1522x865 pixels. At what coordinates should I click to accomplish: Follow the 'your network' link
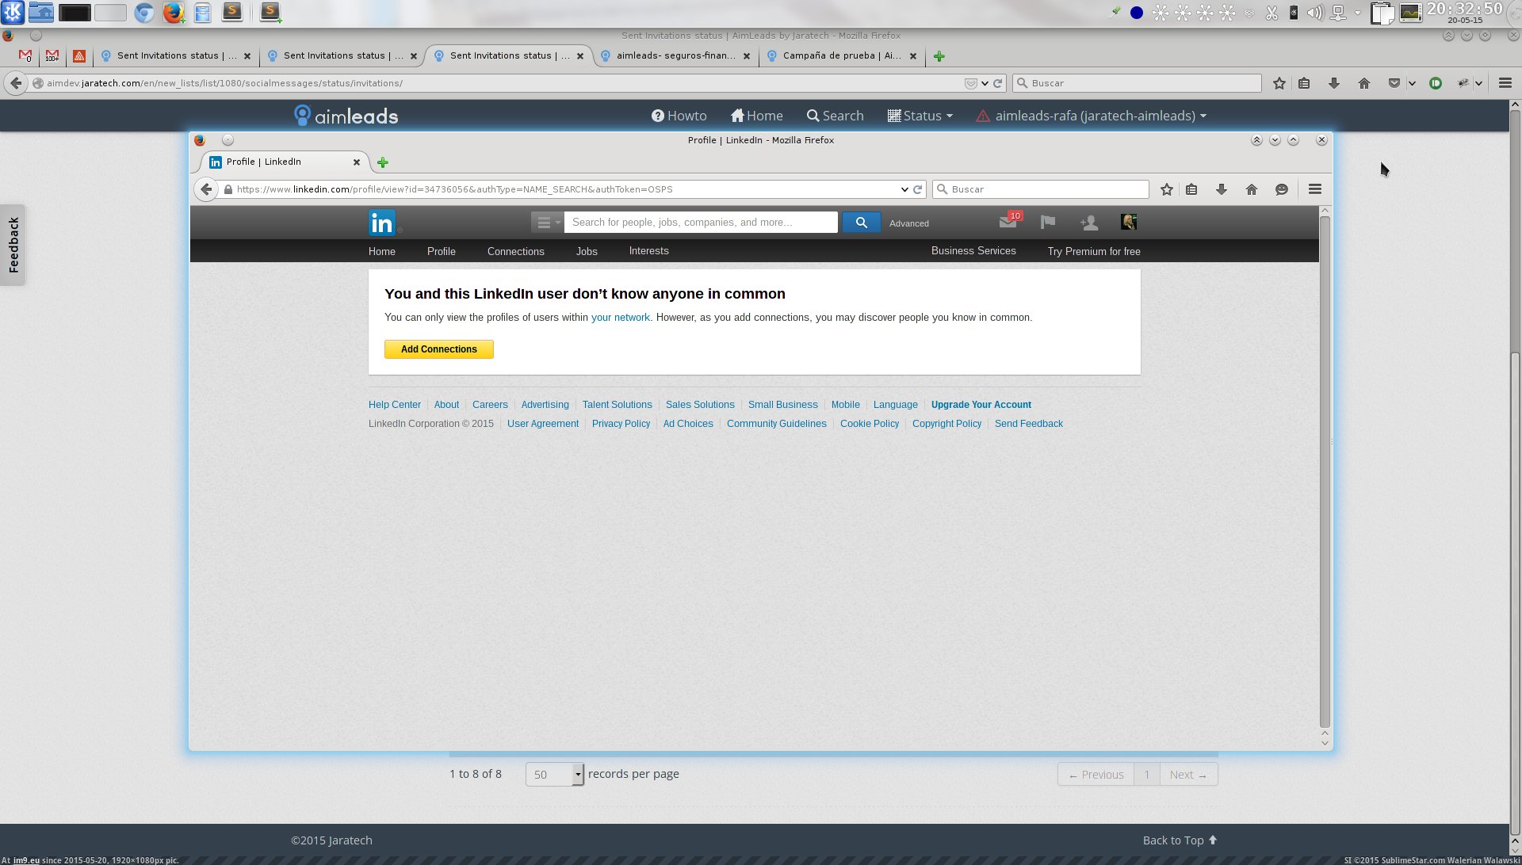(x=620, y=318)
